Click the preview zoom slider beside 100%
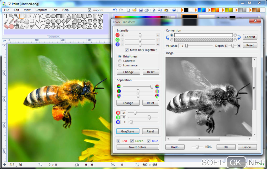The image size is (267, 169). pyautogui.click(x=197, y=147)
